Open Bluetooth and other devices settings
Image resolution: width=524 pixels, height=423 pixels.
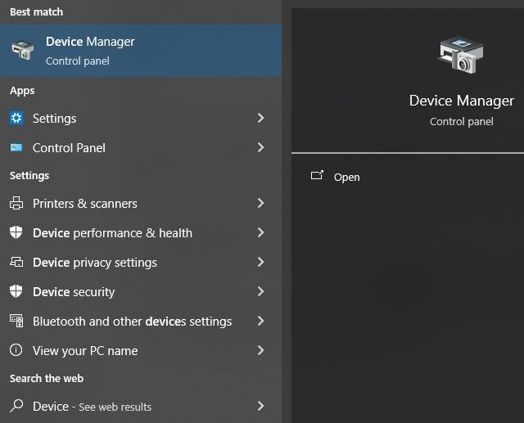pos(141,322)
